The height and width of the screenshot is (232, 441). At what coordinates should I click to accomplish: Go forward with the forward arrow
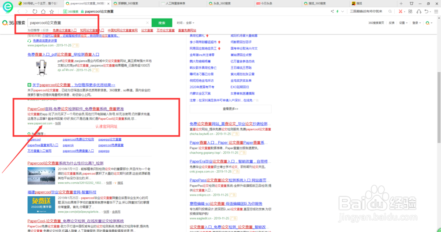pyautogui.click(x=26, y=11)
